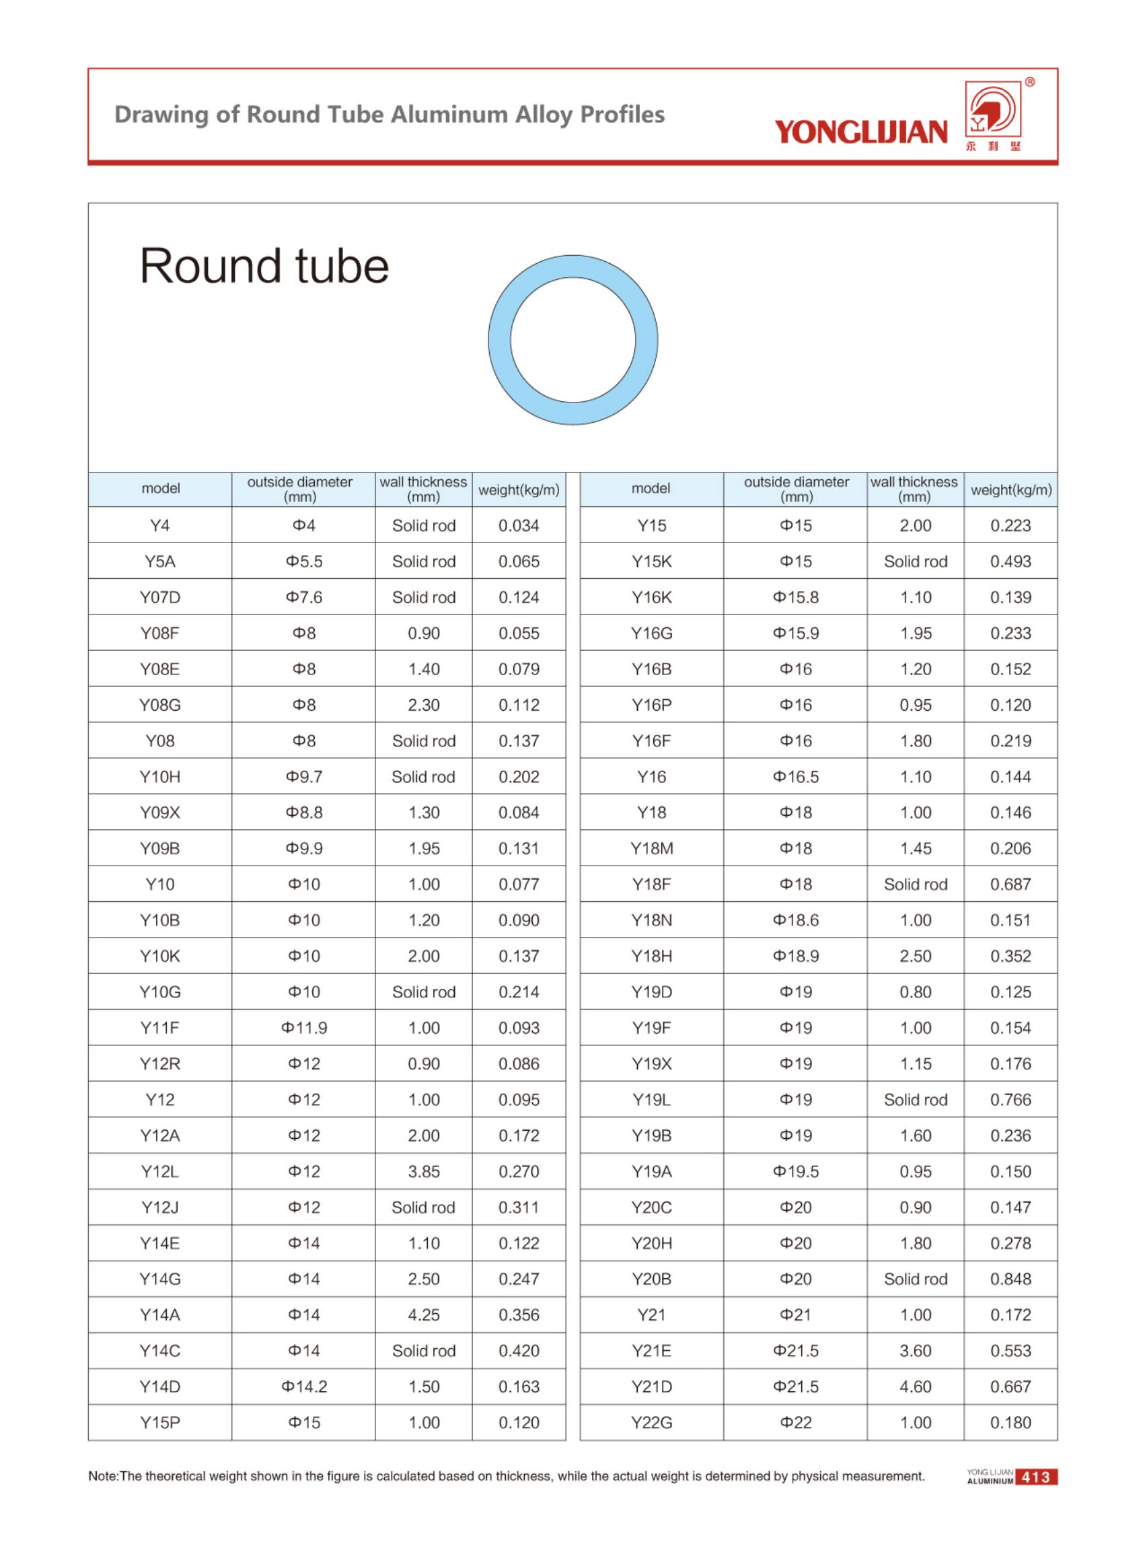Click the 3.85 wall thickness value
The height and width of the screenshot is (1544, 1145).
point(423,1172)
